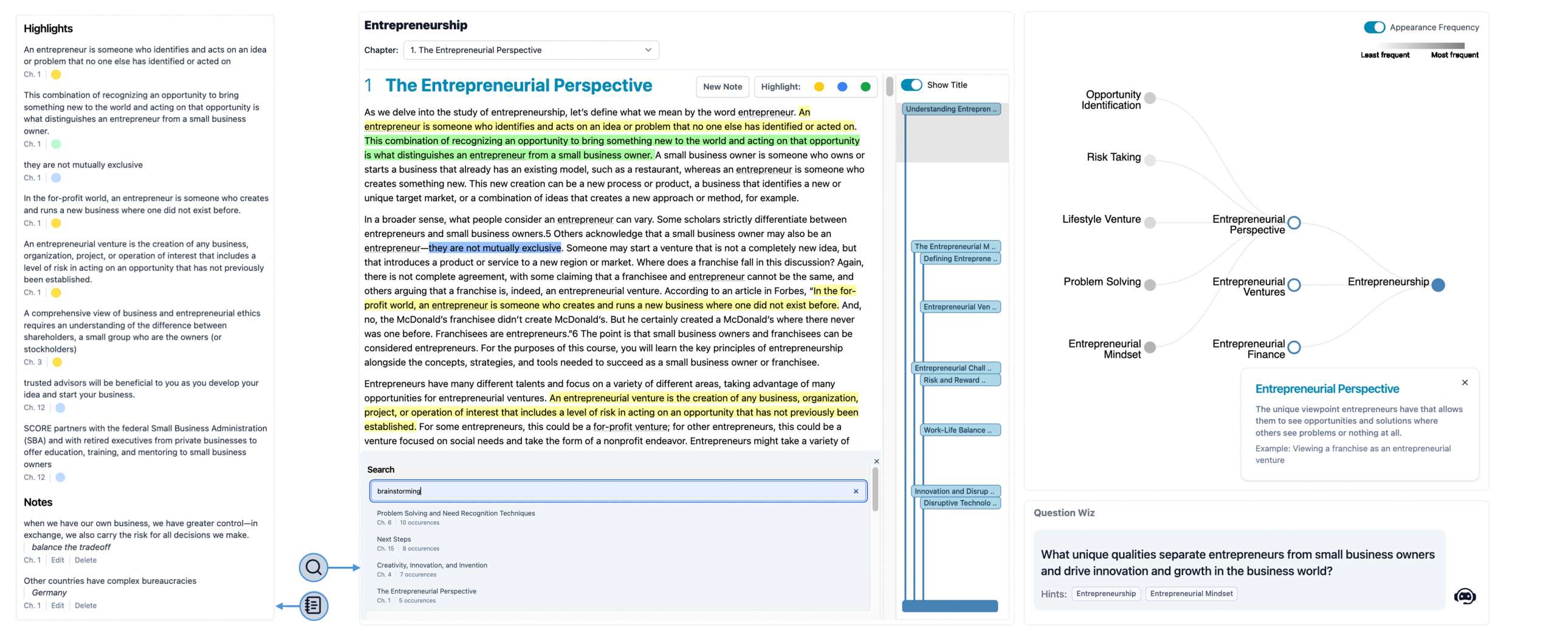
Task: Open highlight starting 'SCORE partners with the federal'
Action: [x=145, y=446]
